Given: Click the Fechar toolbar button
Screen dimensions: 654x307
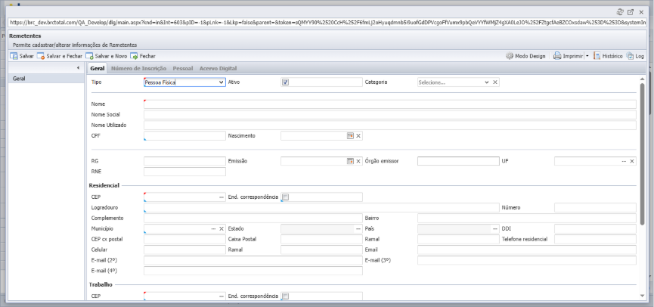Looking at the screenshot, I should coord(143,56).
